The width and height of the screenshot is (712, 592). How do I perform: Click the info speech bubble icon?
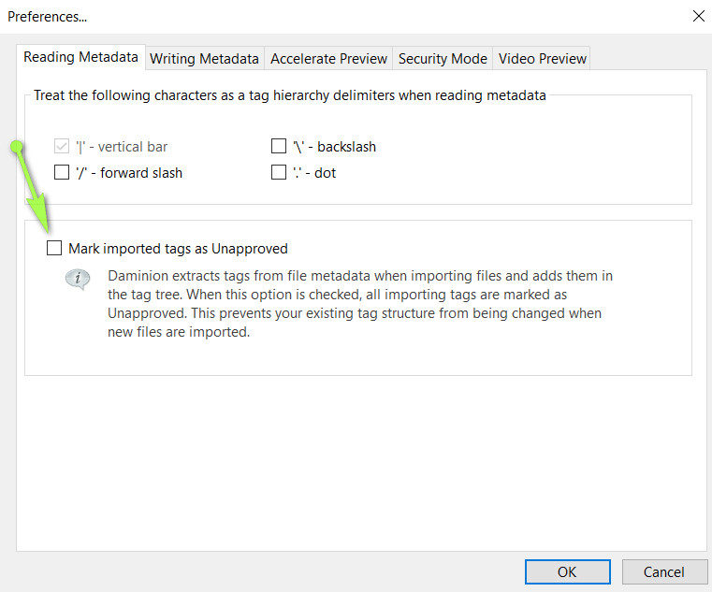pos(78,280)
